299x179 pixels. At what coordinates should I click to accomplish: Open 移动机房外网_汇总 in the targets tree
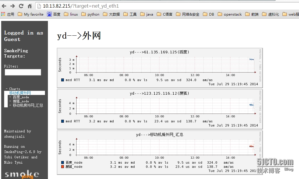click(x=28, y=105)
